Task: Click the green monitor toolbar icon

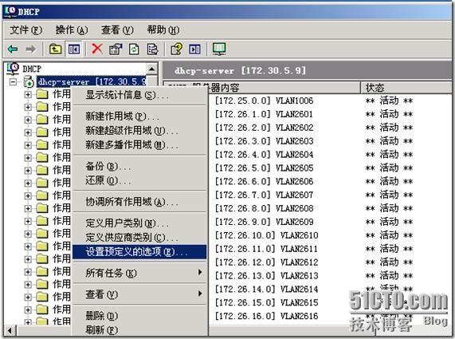Action: coord(219,49)
